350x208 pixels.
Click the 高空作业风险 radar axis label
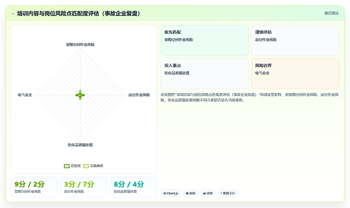click(x=139, y=95)
